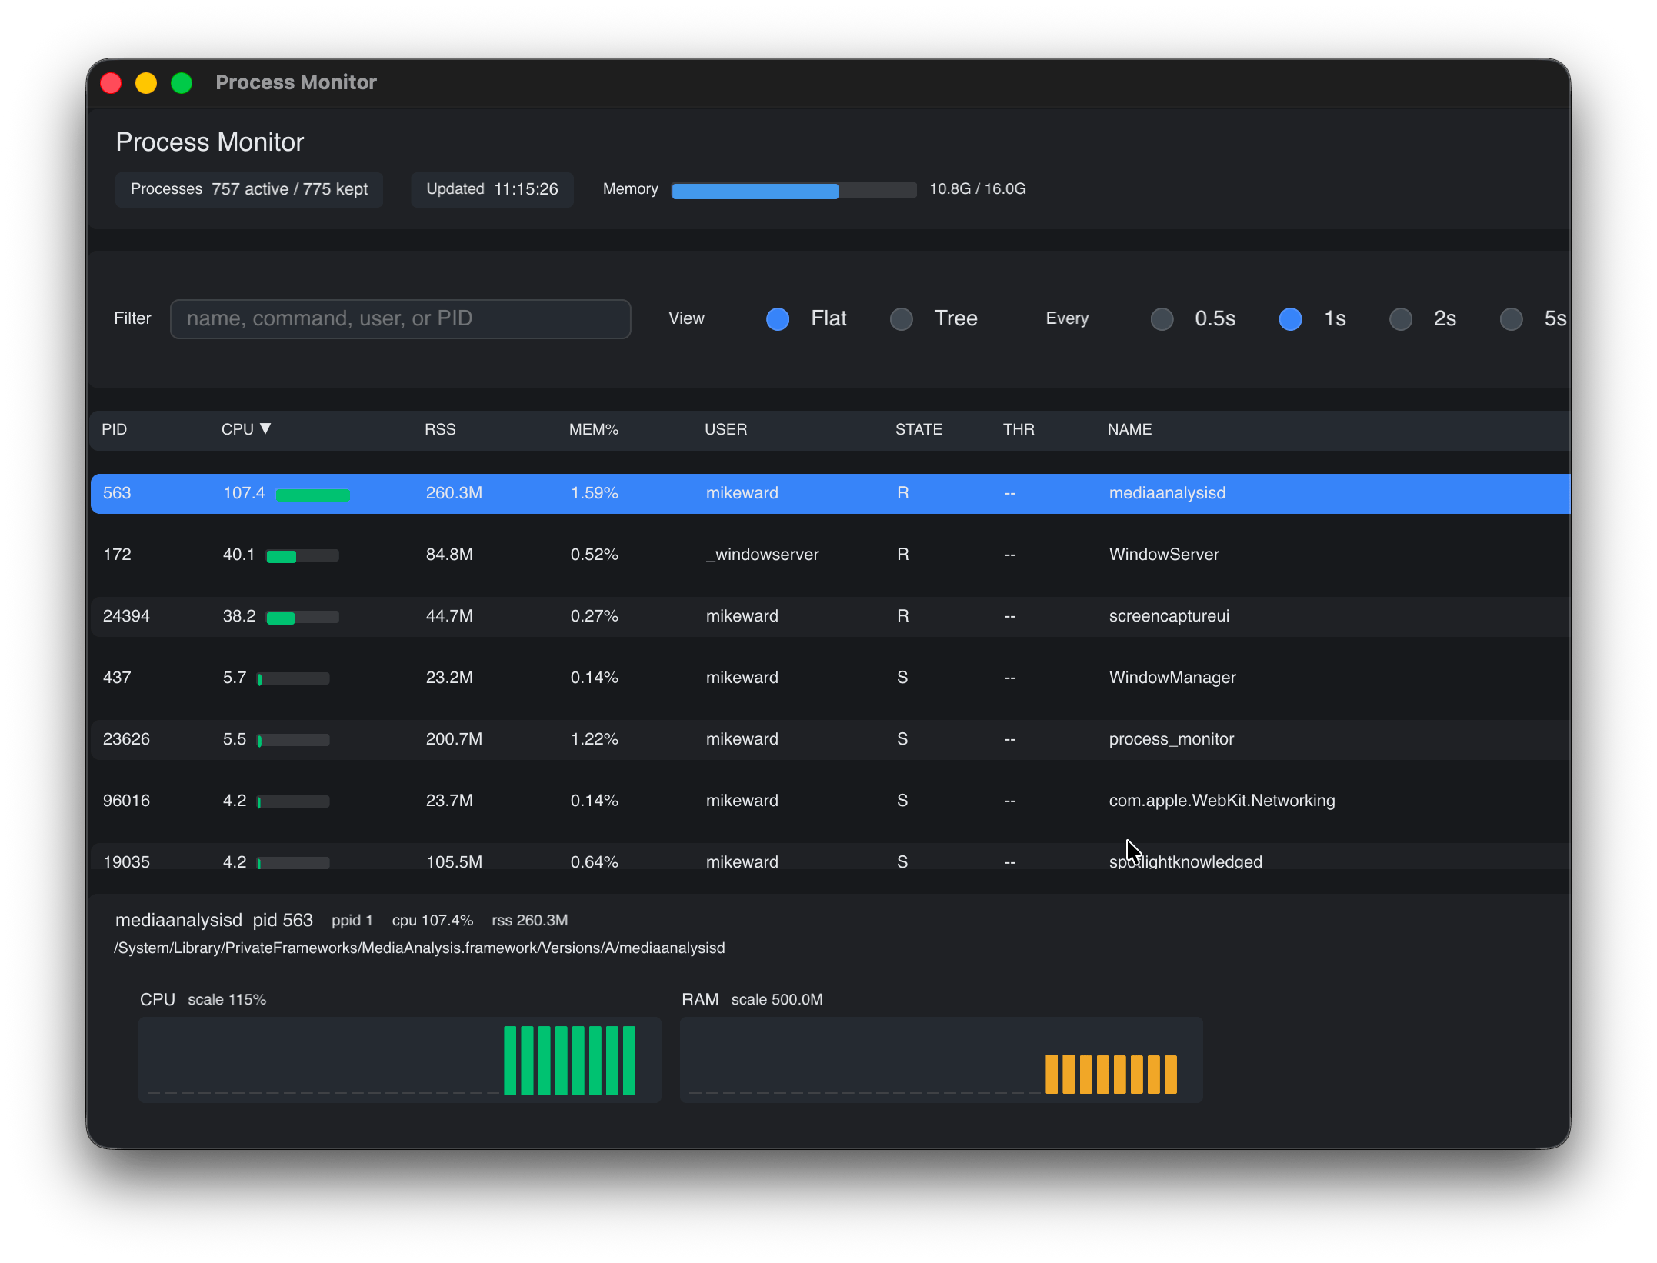Image resolution: width=1657 pixels, height=1263 pixels.
Task: Click the 84.8M RSS value
Action: pyautogui.click(x=449, y=555)
